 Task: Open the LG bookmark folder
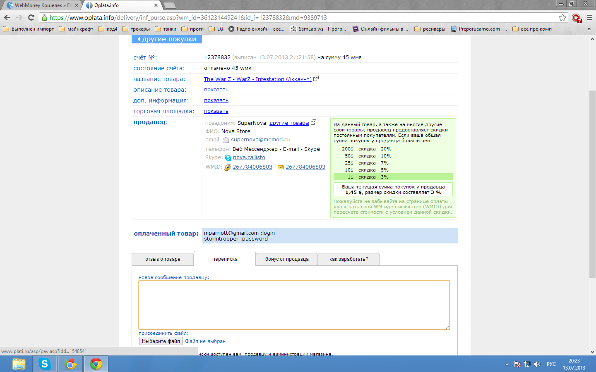click(x=216, y=29)
